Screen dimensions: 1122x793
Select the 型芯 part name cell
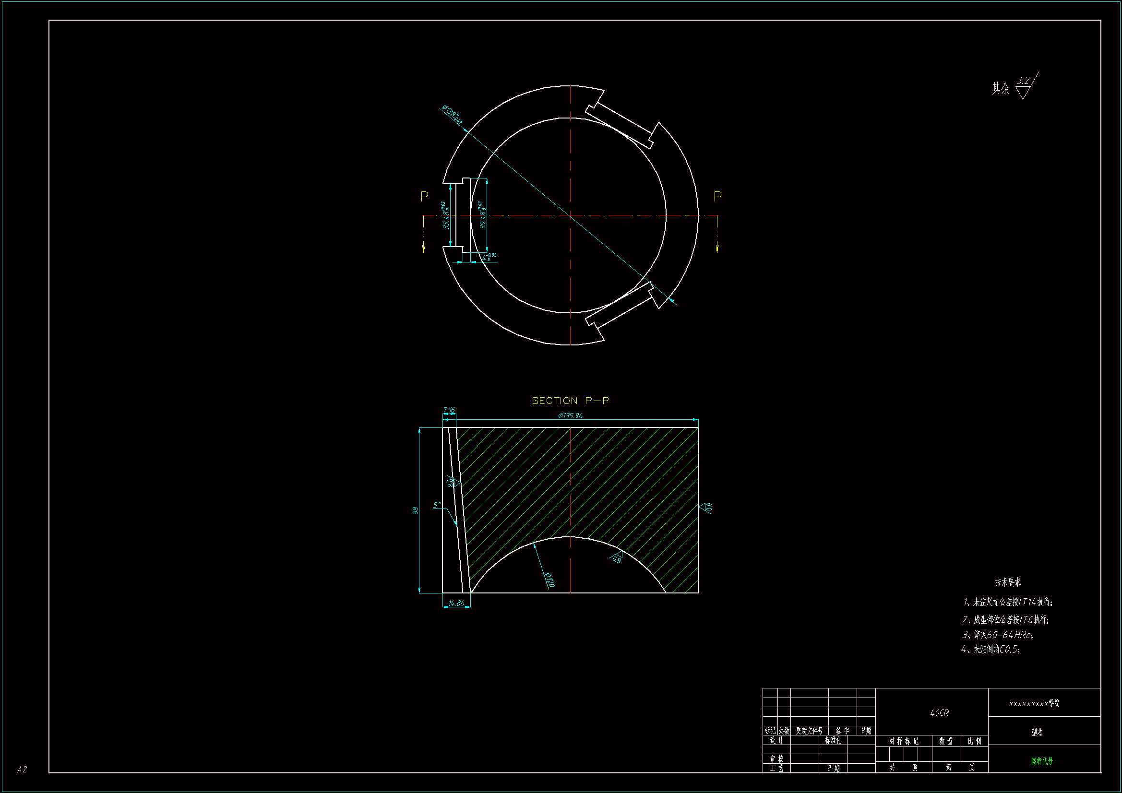(x=1037, y=733)
